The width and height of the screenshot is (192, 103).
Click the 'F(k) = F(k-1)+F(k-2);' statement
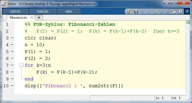pos(67,72)
